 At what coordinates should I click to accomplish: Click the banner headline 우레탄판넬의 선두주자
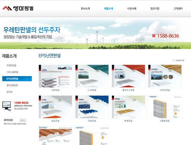32,30
